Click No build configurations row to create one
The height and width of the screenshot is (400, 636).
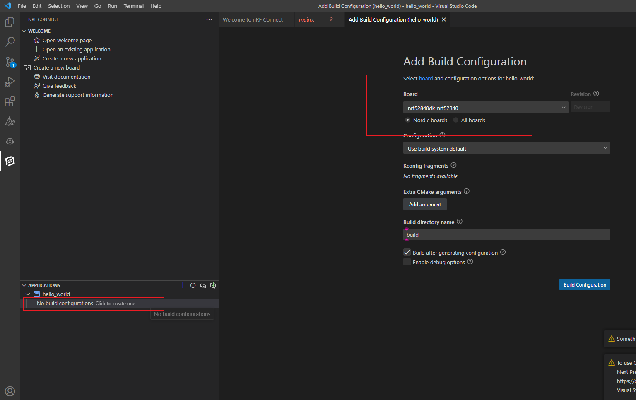119,303
